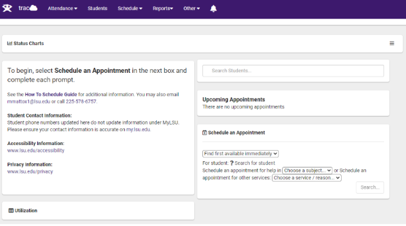
Task: Open the Schedule dropdown menu
Action: 130,8
